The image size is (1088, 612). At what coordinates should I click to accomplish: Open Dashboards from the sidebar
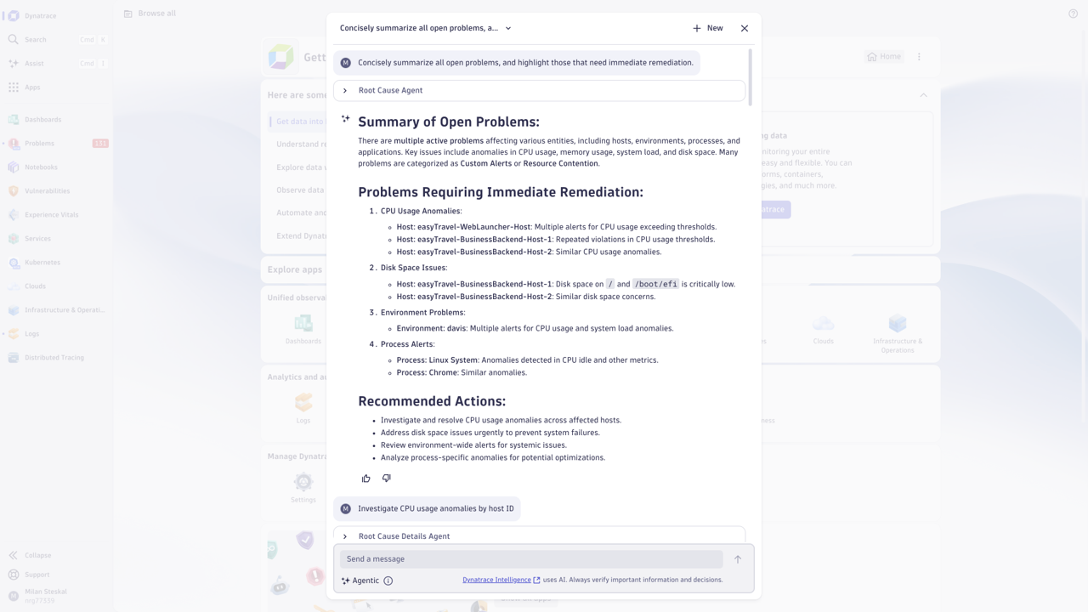click(x=42, y=120)
